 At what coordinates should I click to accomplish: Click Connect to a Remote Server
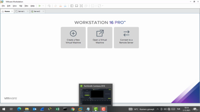point(126,38)
